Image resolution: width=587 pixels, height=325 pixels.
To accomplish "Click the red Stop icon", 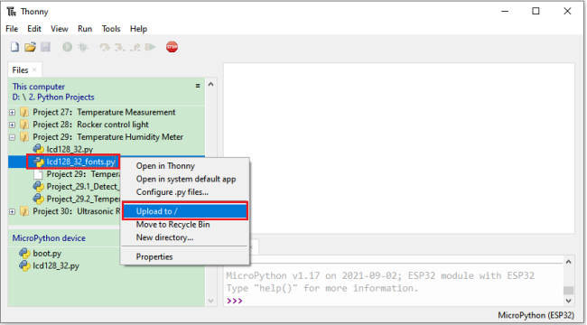I will click(x=172, y=47).
